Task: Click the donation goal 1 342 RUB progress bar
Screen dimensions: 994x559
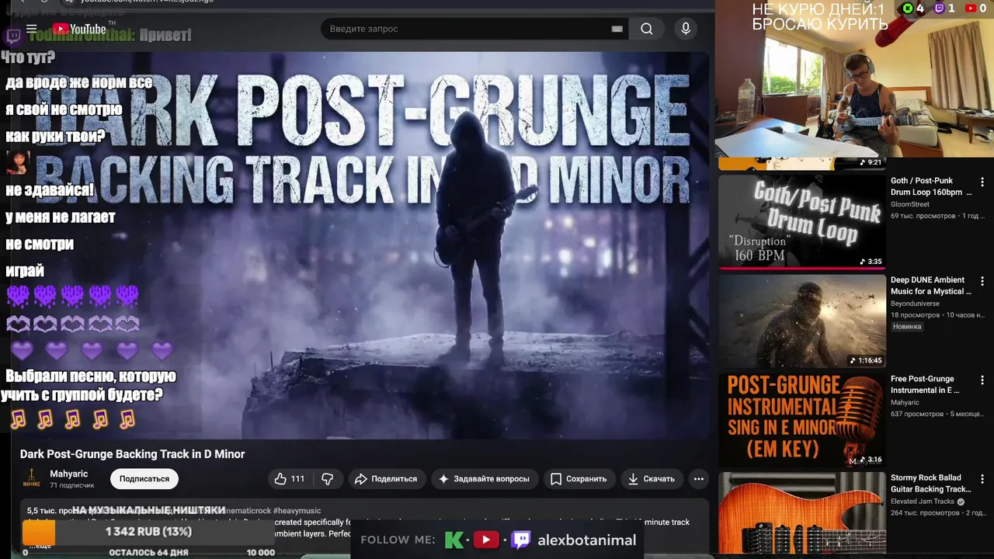Action: click(x=149, y=532)
